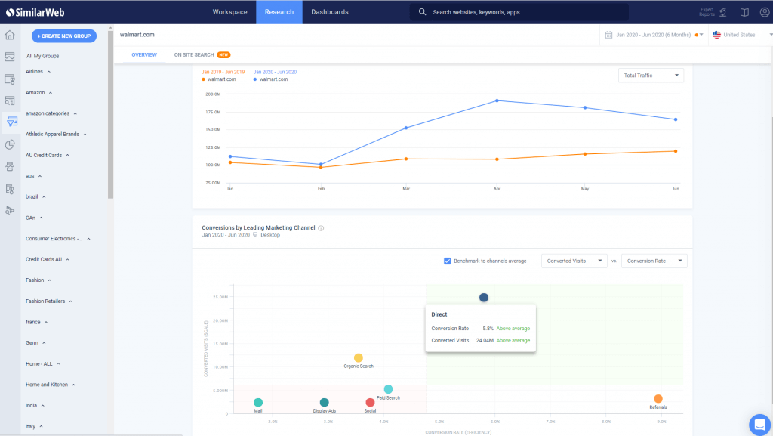Uncheck Benchmark to channels average

(x=448, y=260)
